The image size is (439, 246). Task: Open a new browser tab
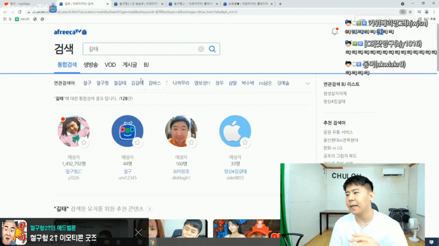click(x=280, y=4)
